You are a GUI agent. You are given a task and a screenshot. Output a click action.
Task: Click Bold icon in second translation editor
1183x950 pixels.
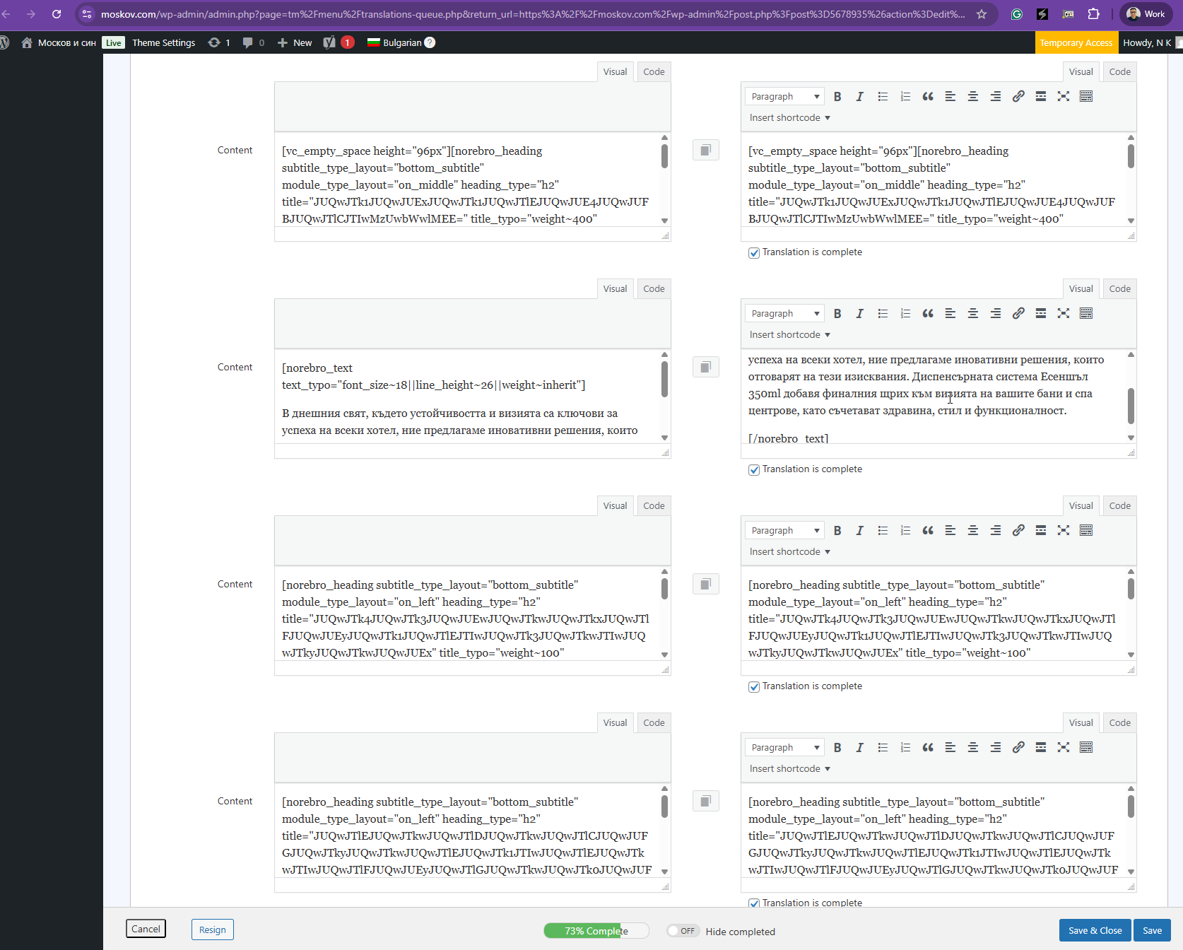click(837, 313)
